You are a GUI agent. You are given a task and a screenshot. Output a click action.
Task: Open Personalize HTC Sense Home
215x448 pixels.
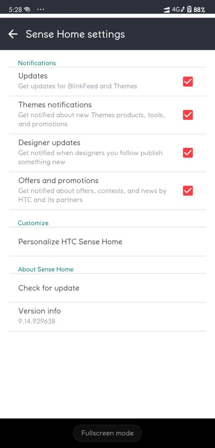(107, 242)
